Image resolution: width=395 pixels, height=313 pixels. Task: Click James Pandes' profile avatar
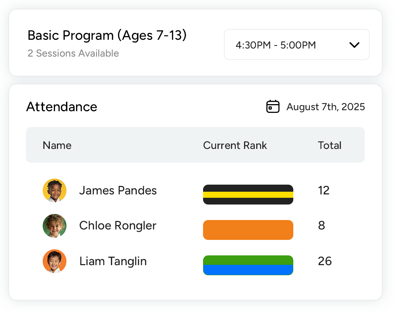[55, 190]
